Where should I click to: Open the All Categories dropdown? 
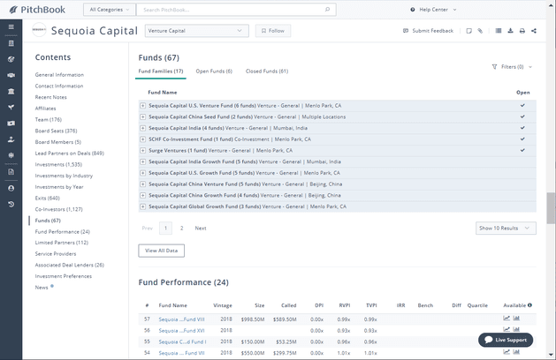point(110,10)
